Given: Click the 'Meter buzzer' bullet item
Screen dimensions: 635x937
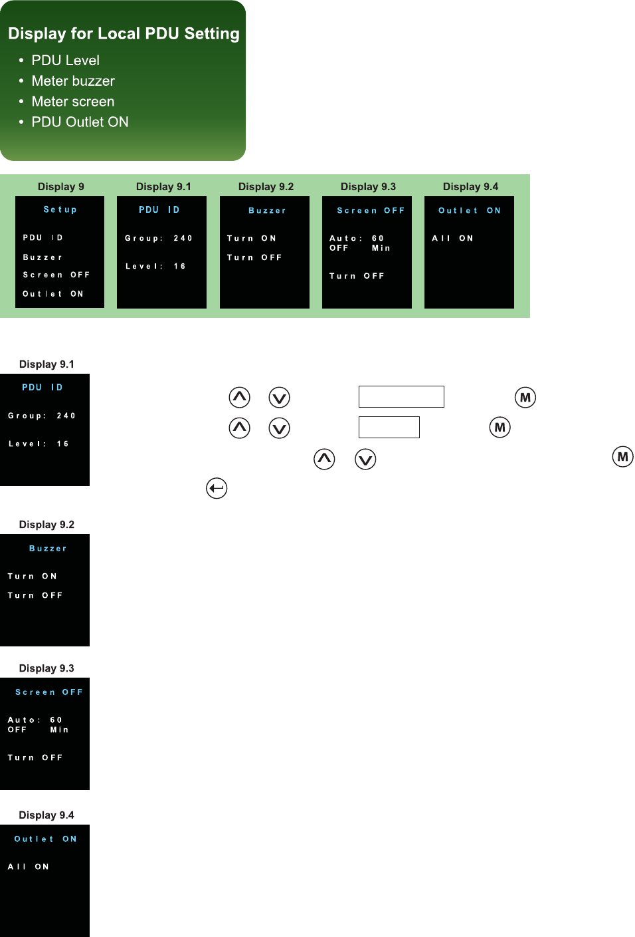Looking at the screenshot, I should (x=73, y=81).
